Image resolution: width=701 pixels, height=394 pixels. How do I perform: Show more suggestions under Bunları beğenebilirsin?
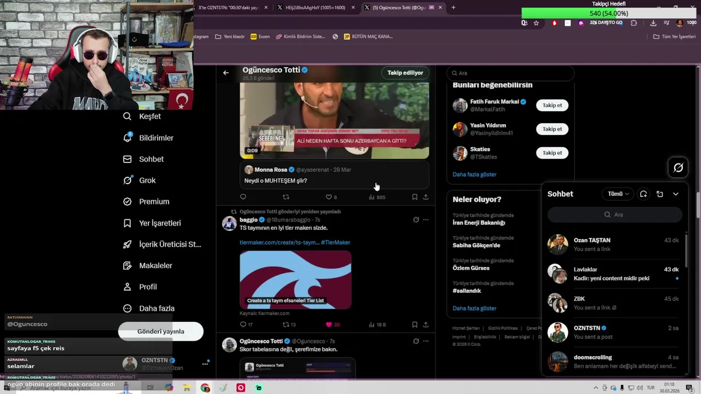tap(474, 175)
